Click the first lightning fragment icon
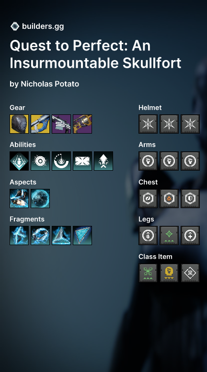This screenshot has height=372, width=207. 19,236
